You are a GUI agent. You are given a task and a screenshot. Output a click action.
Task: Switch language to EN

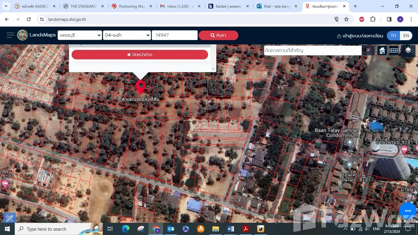coord(406,35)
